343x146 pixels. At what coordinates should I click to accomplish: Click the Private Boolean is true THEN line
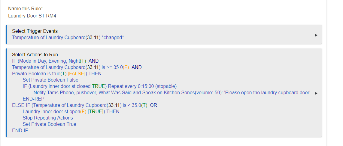[57, 74]
